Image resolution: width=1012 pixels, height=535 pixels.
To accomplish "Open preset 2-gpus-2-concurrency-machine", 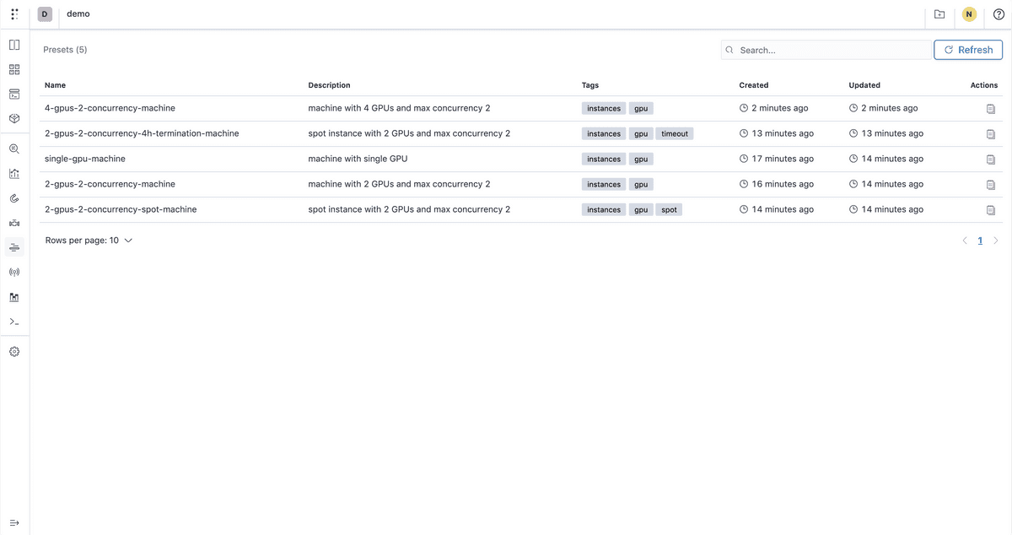I will [110, 184].
